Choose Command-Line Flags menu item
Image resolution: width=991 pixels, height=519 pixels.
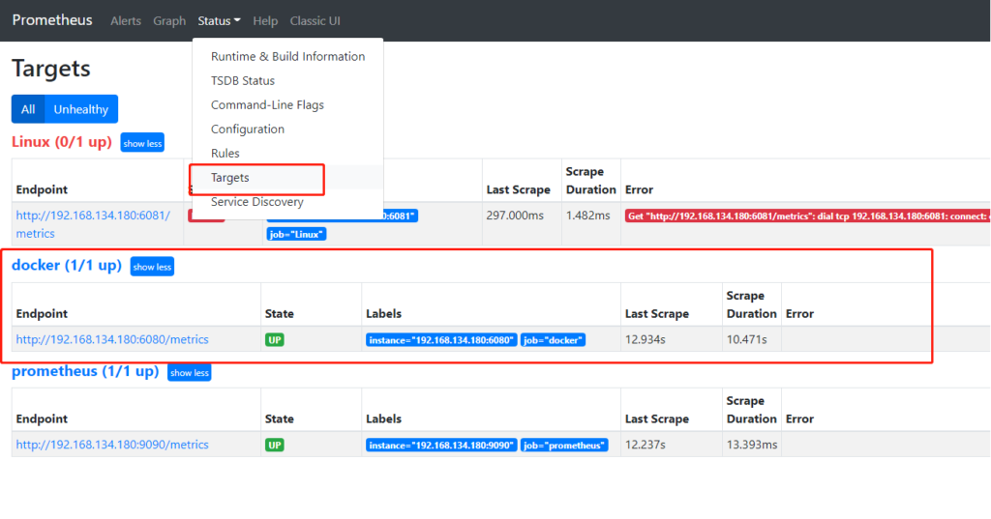tap(287, 104)
